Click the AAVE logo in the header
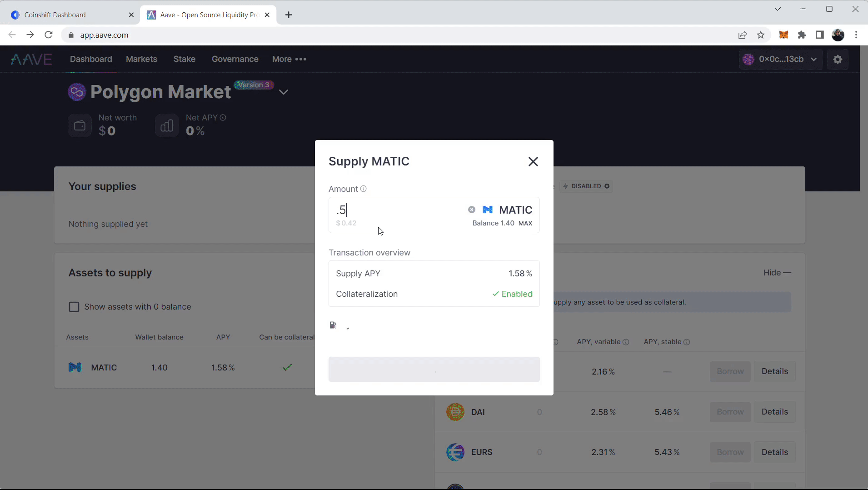Image resolution: width=868 pixels, height=490 pixels. [x=31, y=59]
